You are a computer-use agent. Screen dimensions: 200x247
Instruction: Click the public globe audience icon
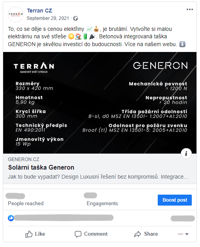(x=76, y=18)
